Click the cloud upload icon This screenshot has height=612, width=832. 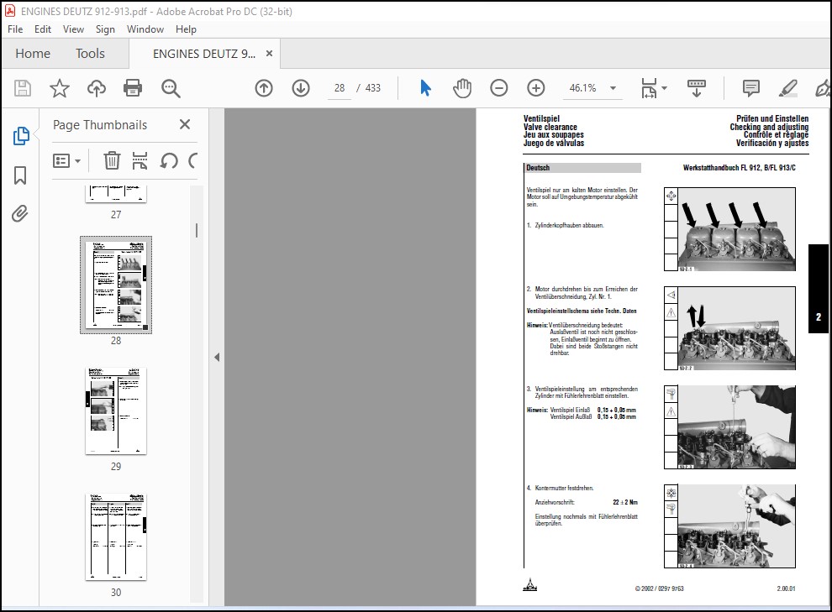tap(96, 88)
